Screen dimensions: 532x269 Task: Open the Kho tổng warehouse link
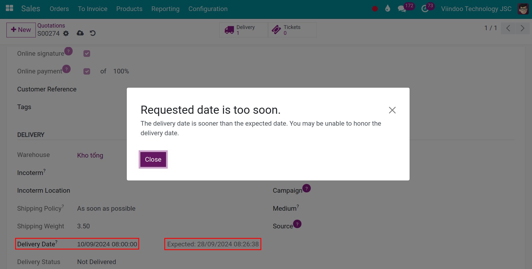pyautogui.click(x=90, y=155)
